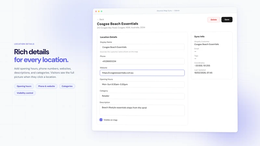Image resolution: width=260 pixels, height=146 pixels.
Task: Click the Rich details headline
Action: pyautogui.click(x=32, y=52)
